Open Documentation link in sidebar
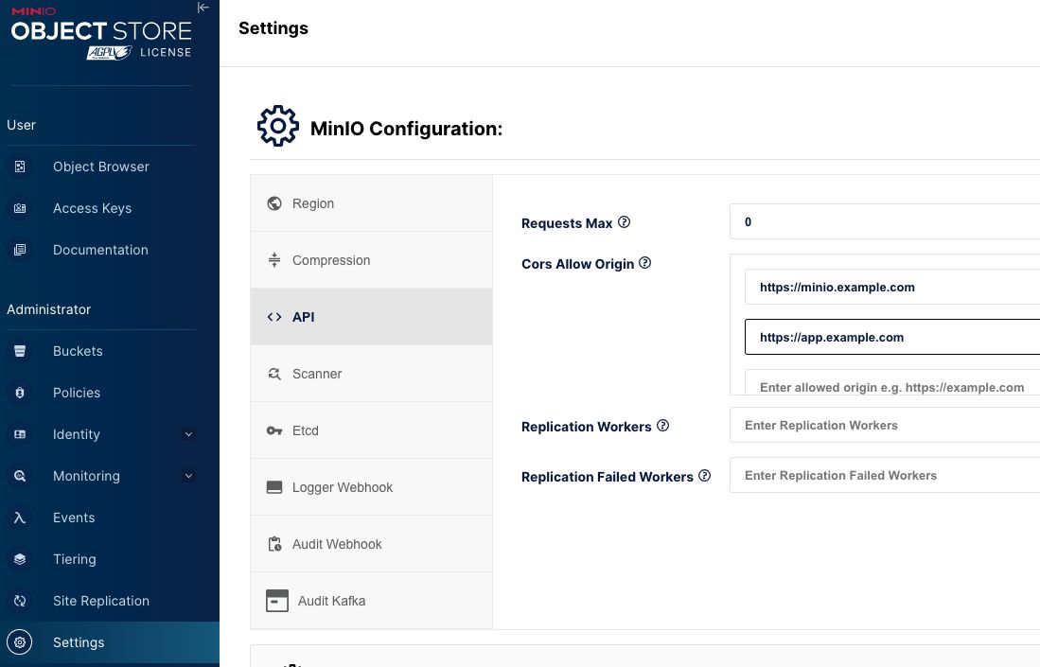Screen dimensions: 1040x667 click(100, 250)
